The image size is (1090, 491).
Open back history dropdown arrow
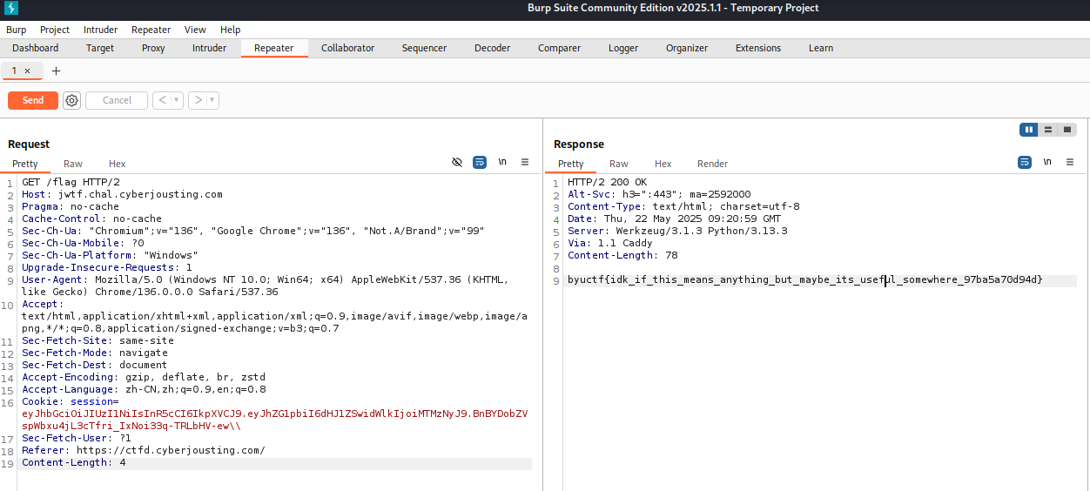tap(177, 100)
